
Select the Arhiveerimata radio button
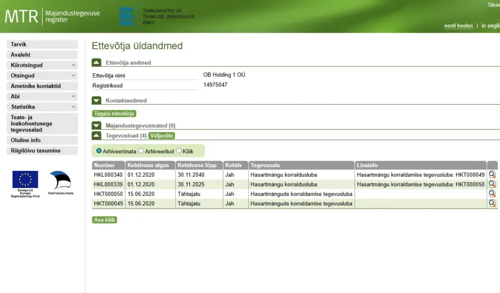coord(99,151)
